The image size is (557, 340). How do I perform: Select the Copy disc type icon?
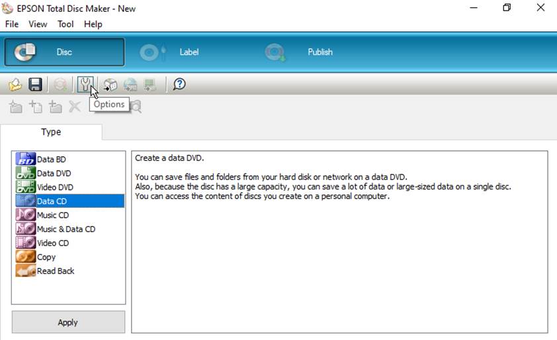(26, 257)
